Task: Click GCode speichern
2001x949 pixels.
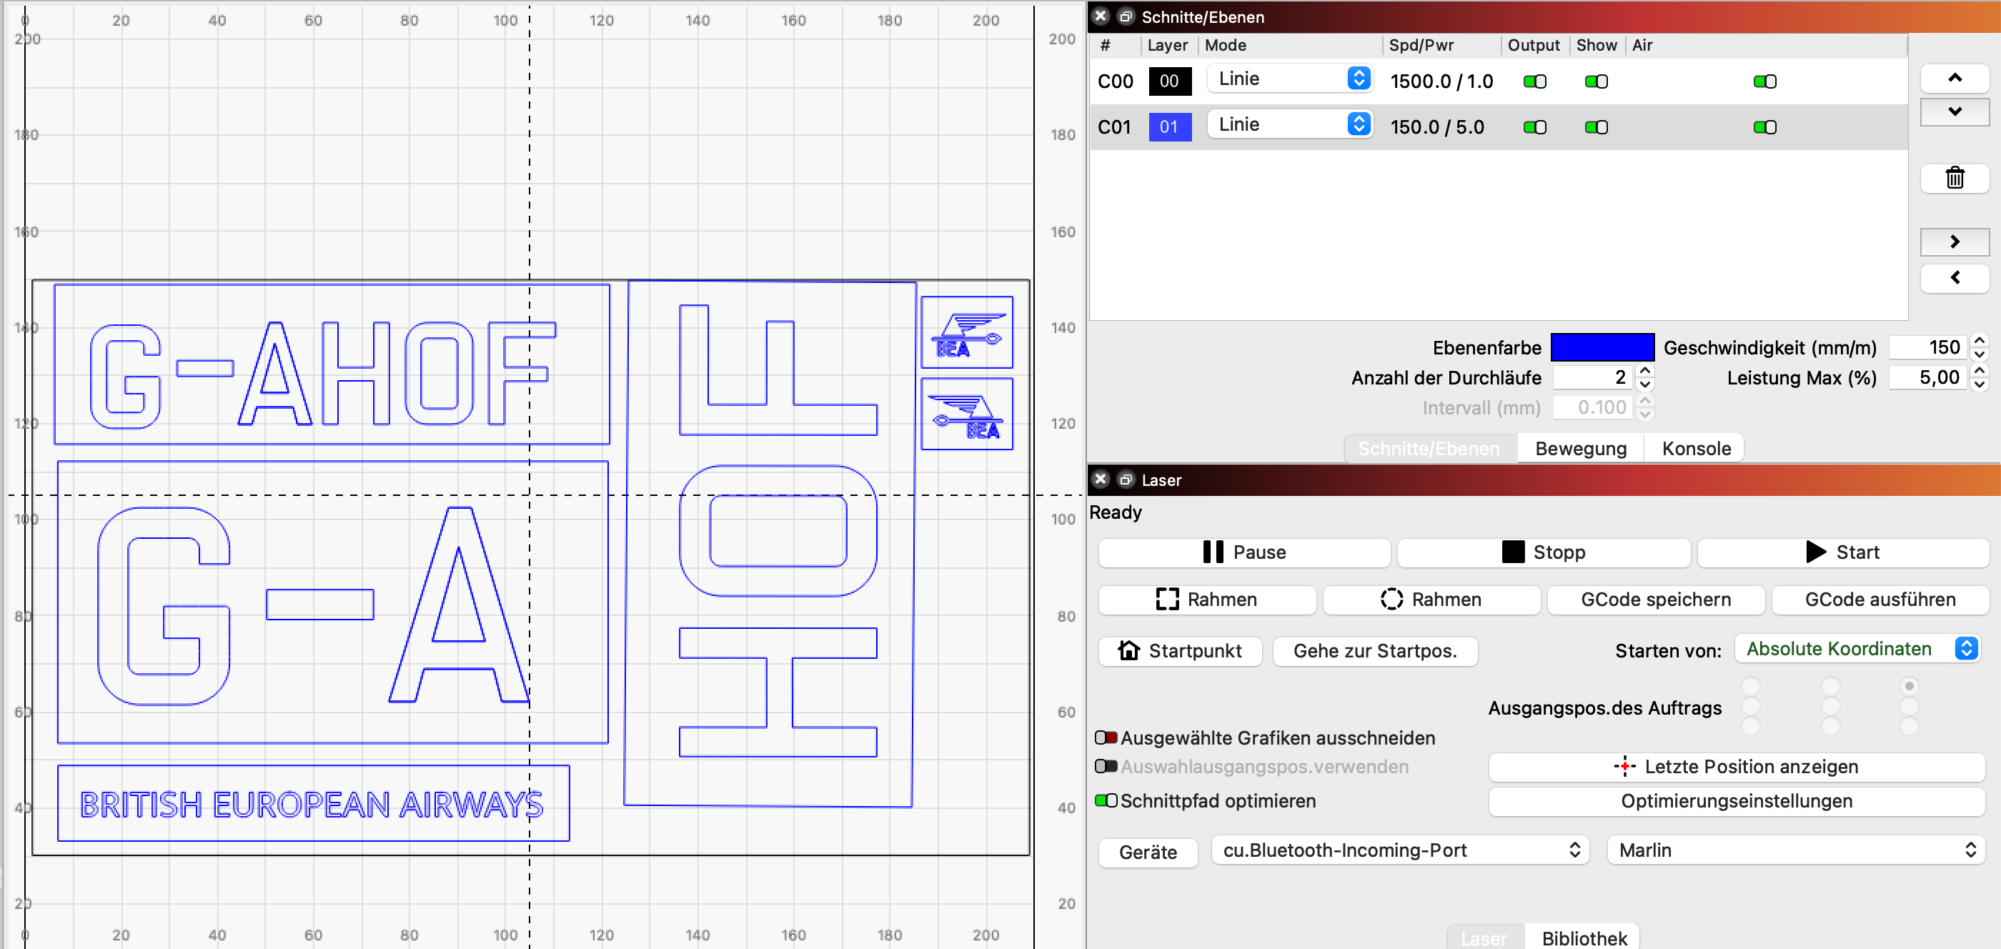Action: pos(1655,600)
